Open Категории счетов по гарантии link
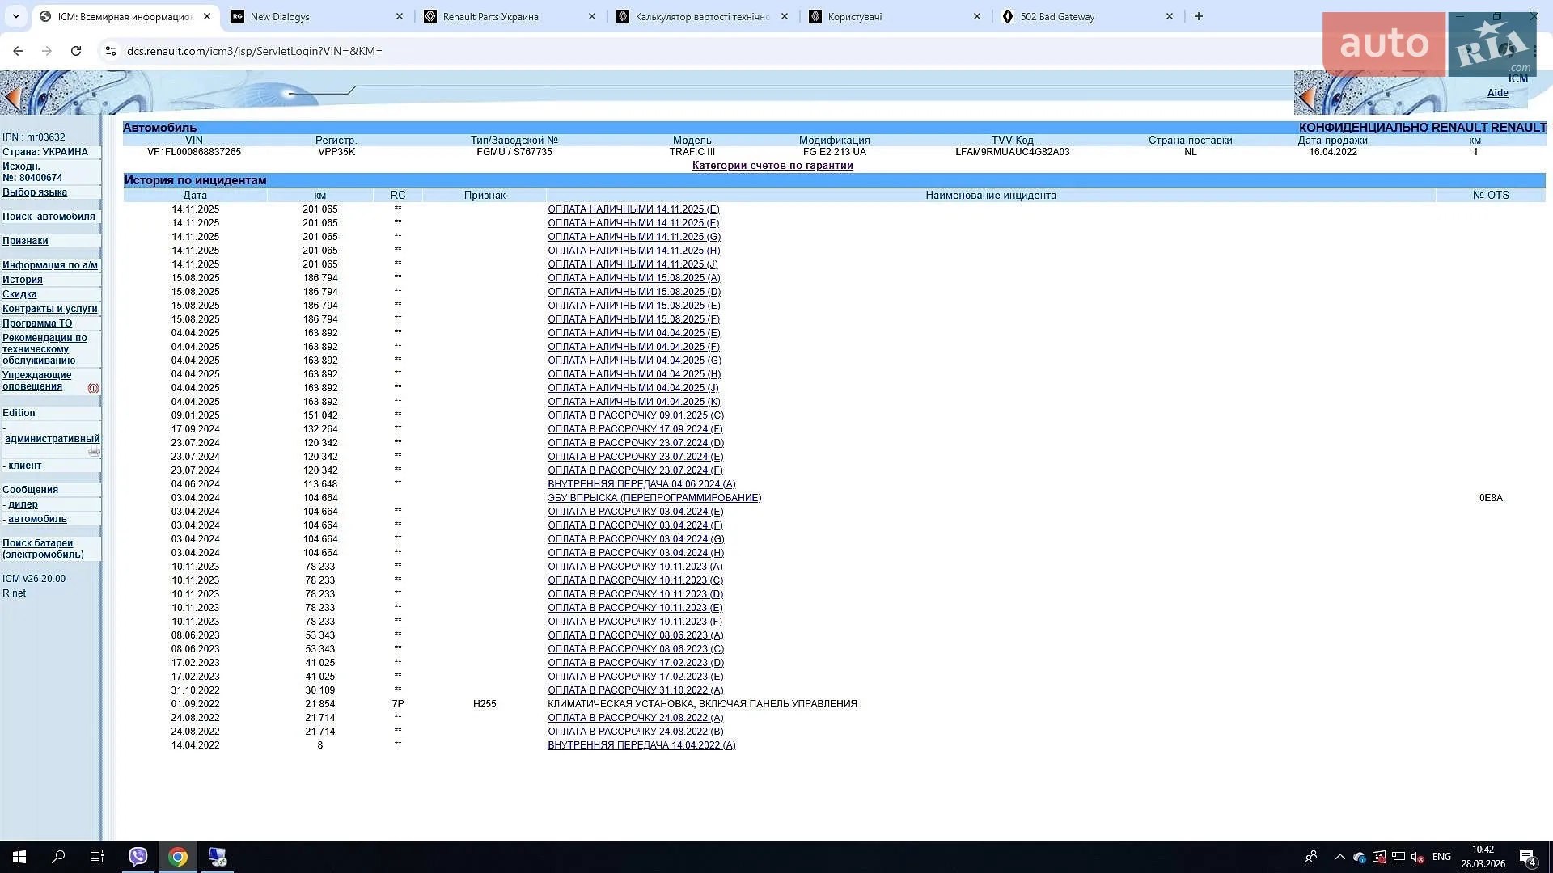The image size is (1553, 873). [x=772, y=166]
